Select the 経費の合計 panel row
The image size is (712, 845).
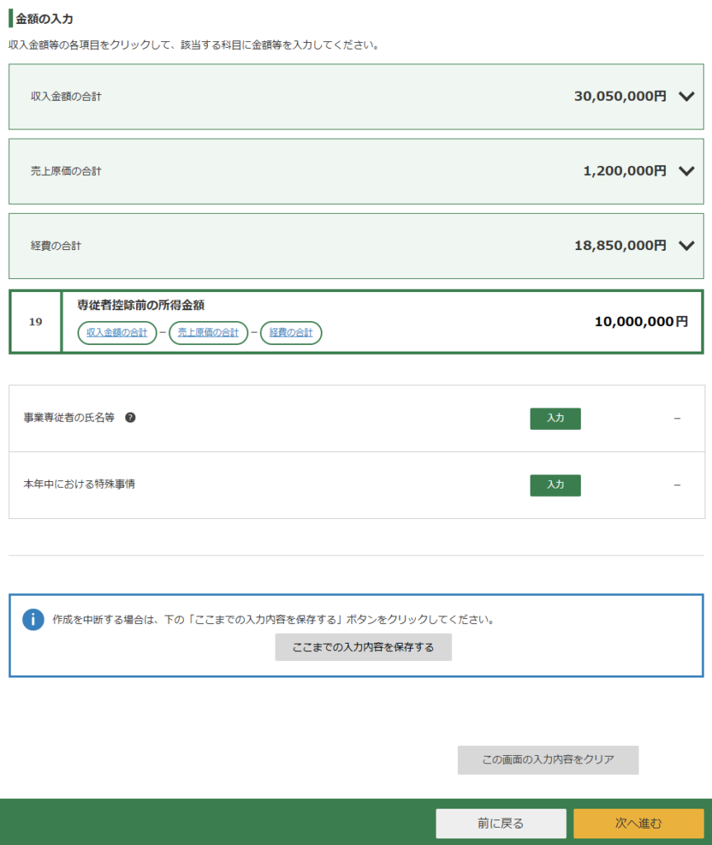pos(356,246)
